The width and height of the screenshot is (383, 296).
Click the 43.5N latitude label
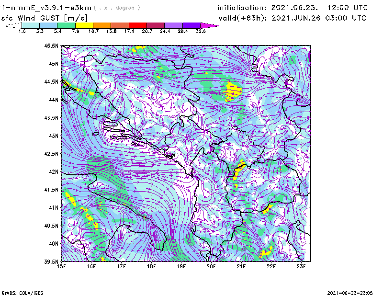51,118
